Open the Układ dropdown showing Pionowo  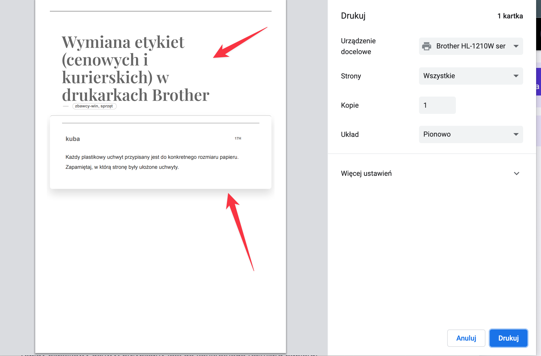pos(471,134)
